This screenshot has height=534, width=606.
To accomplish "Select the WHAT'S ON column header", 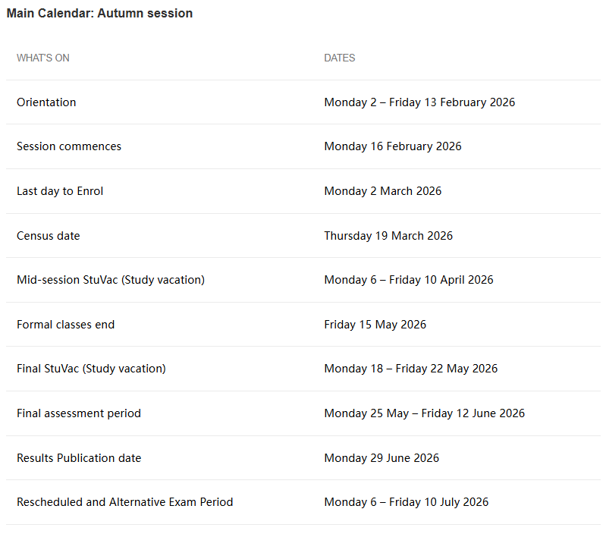I will 43,58.
